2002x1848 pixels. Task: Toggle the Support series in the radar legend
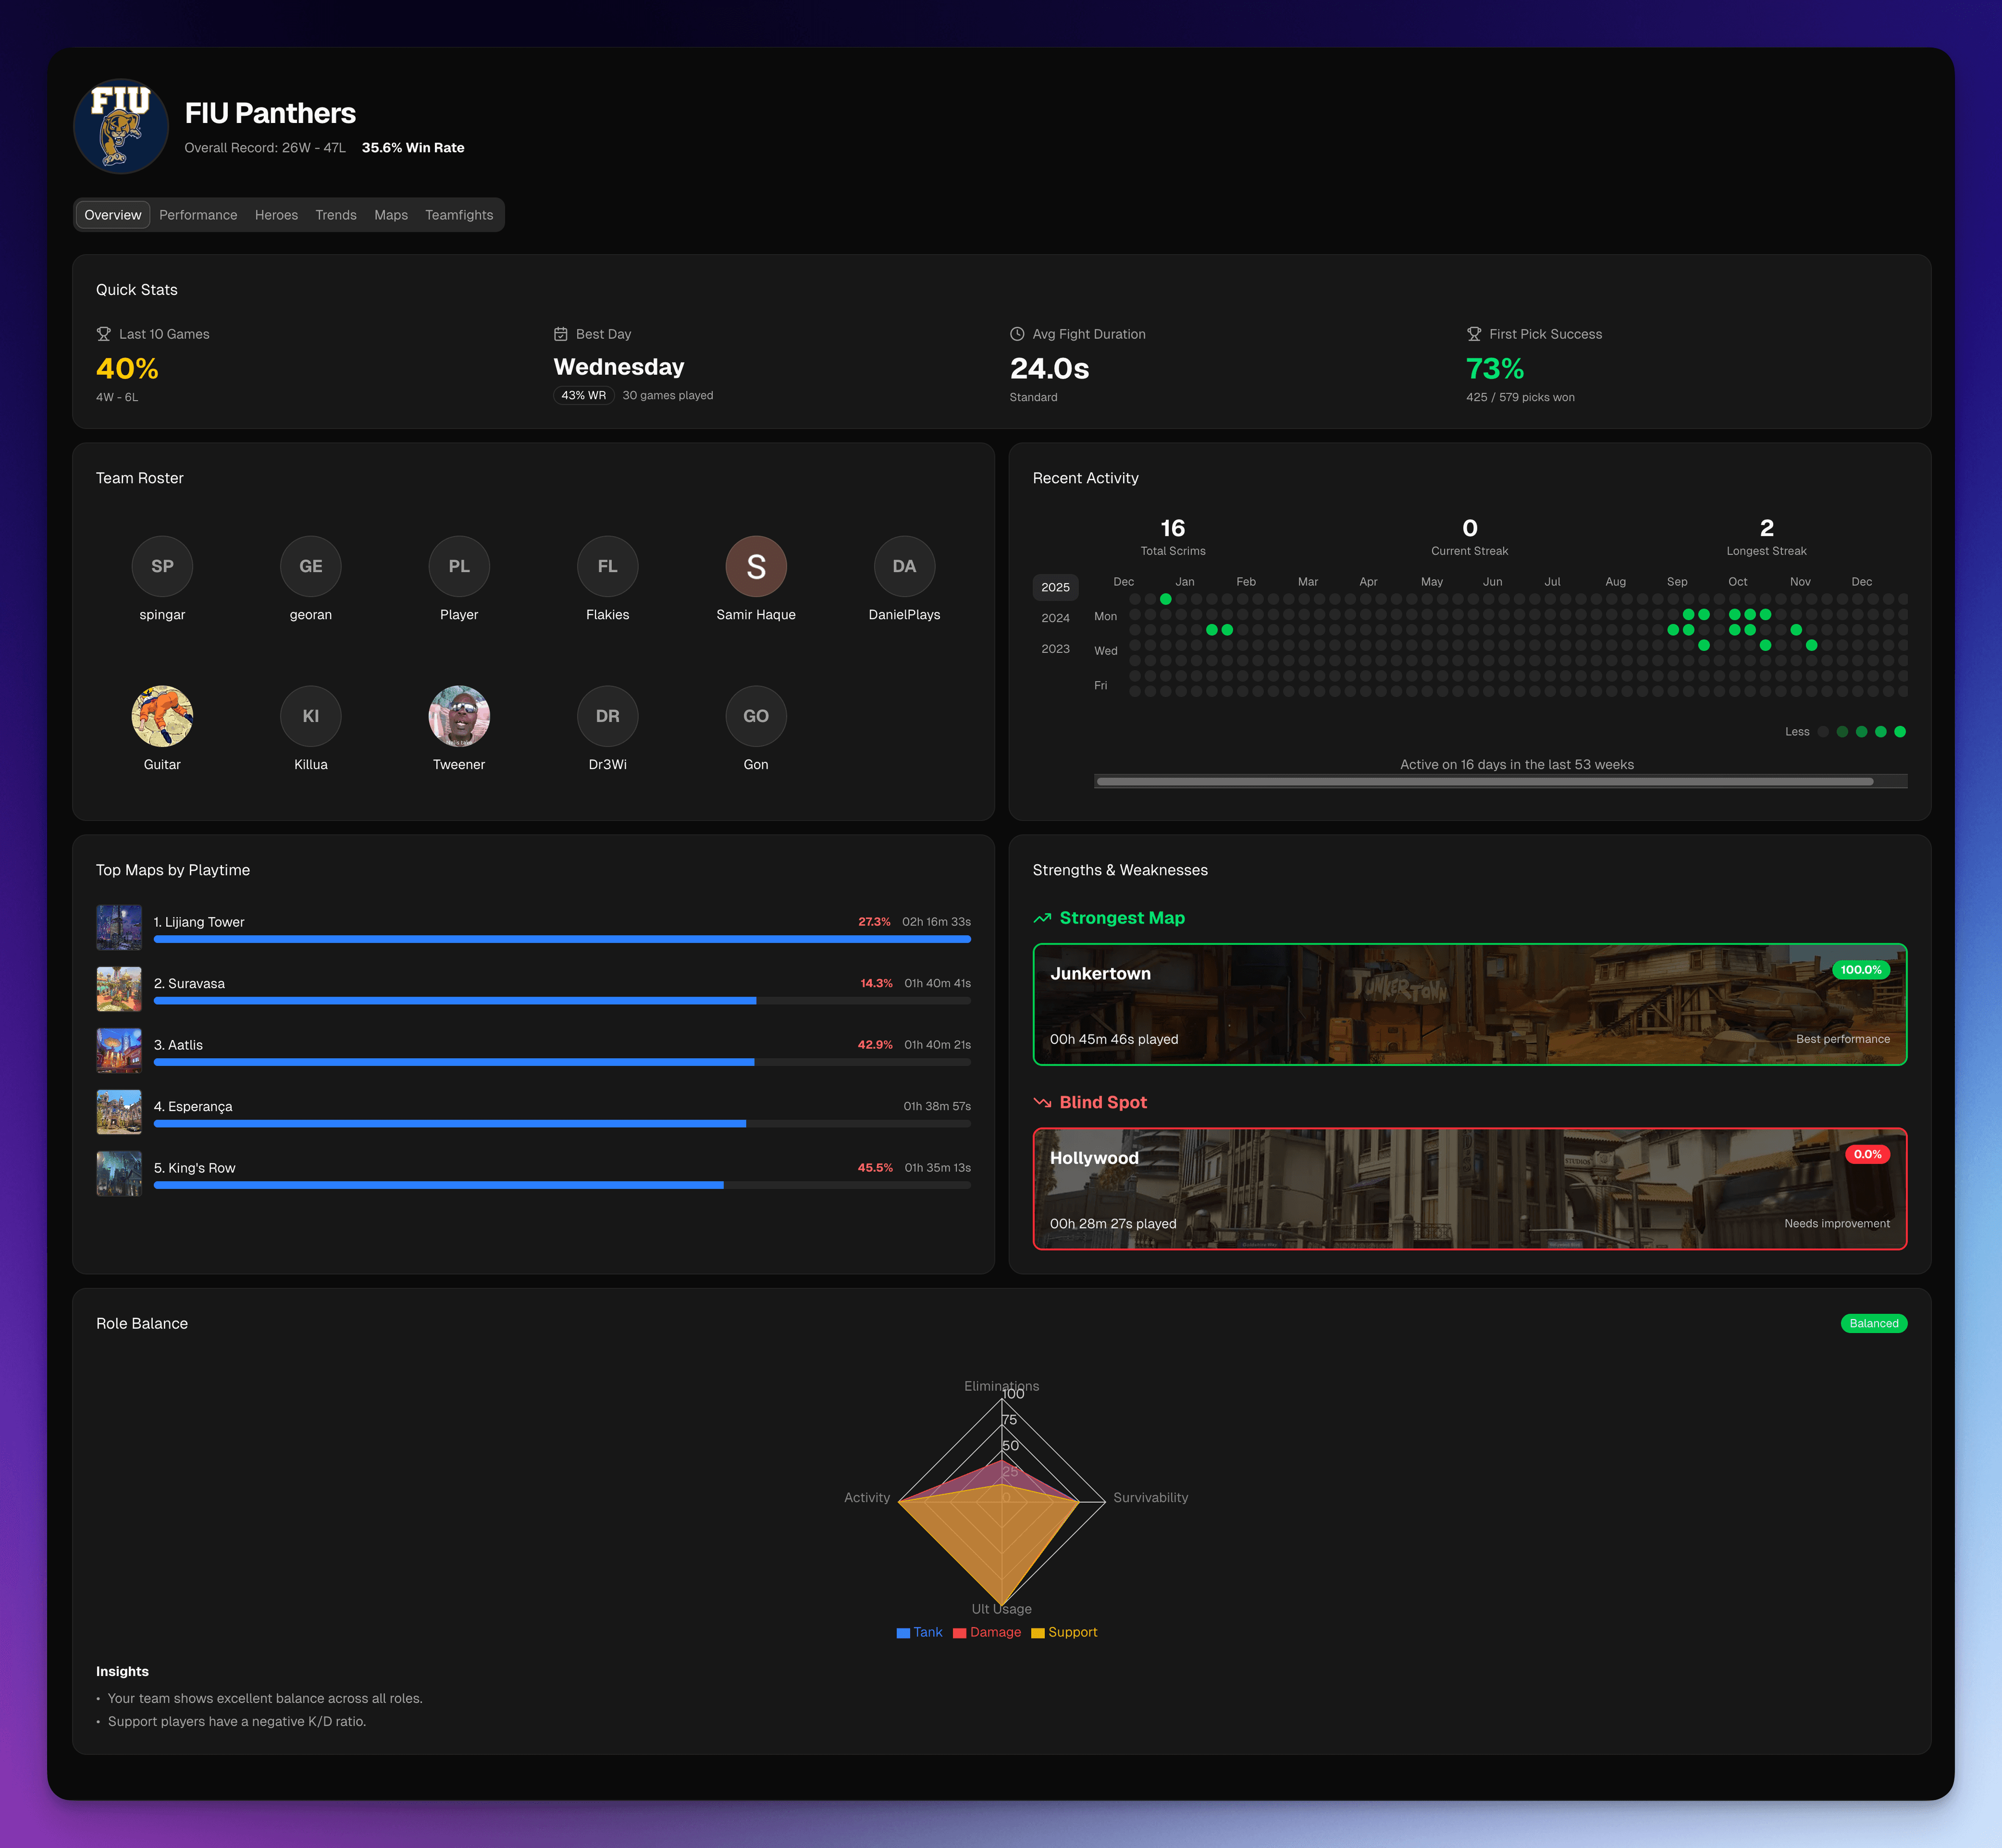(x=1065, y=1632)
